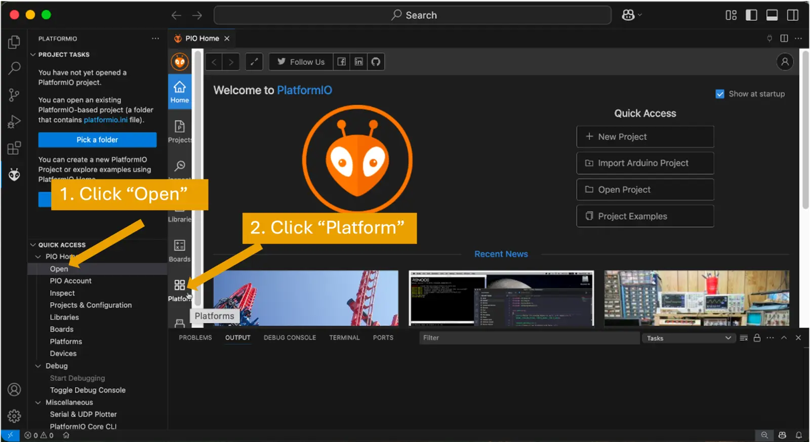810x442 pixels.
Task: Open the PlatformIO Facebook page icon
Action: (342, 62)
